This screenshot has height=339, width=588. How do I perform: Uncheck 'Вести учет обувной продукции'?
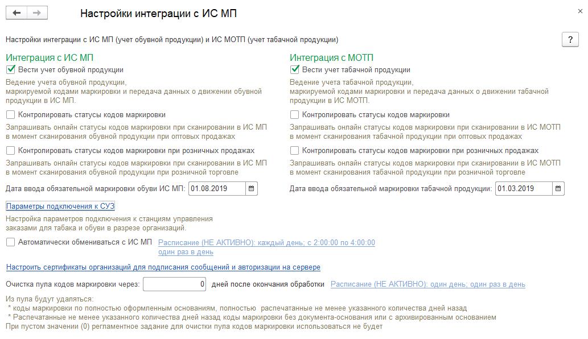click(11, 70)
